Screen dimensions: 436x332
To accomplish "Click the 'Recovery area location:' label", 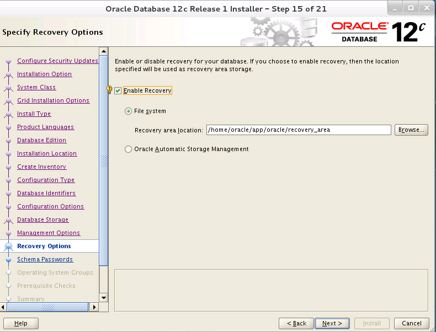I will click(x=169, y=130).
